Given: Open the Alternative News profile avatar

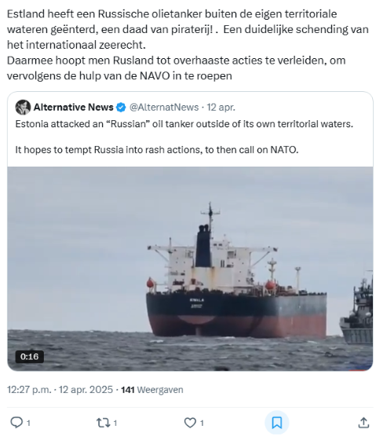Looking at the screenshot, I should pos(23,107).
